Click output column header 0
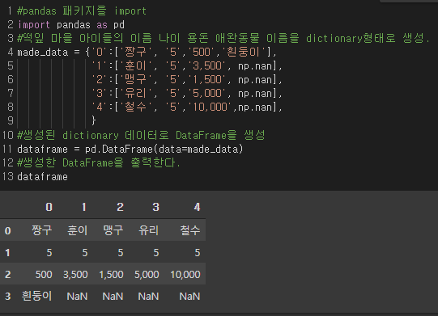The image size is (438, 316). click(49, 207)
